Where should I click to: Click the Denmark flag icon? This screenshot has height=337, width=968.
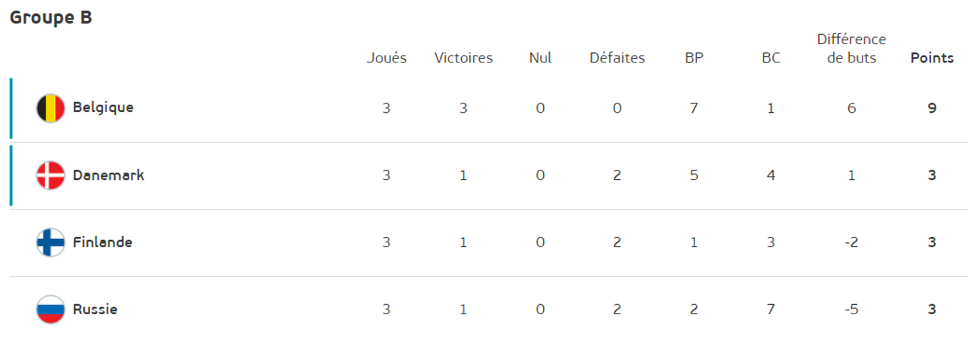point(50,175)
